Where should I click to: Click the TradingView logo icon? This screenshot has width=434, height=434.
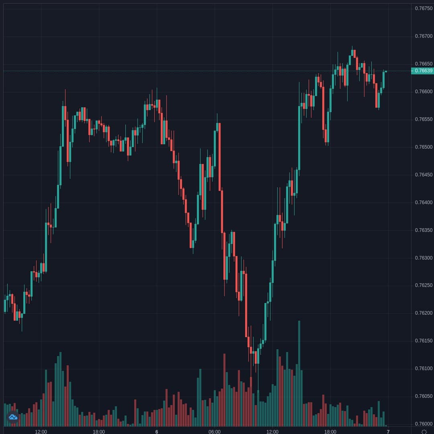click(x=13, y=417)
